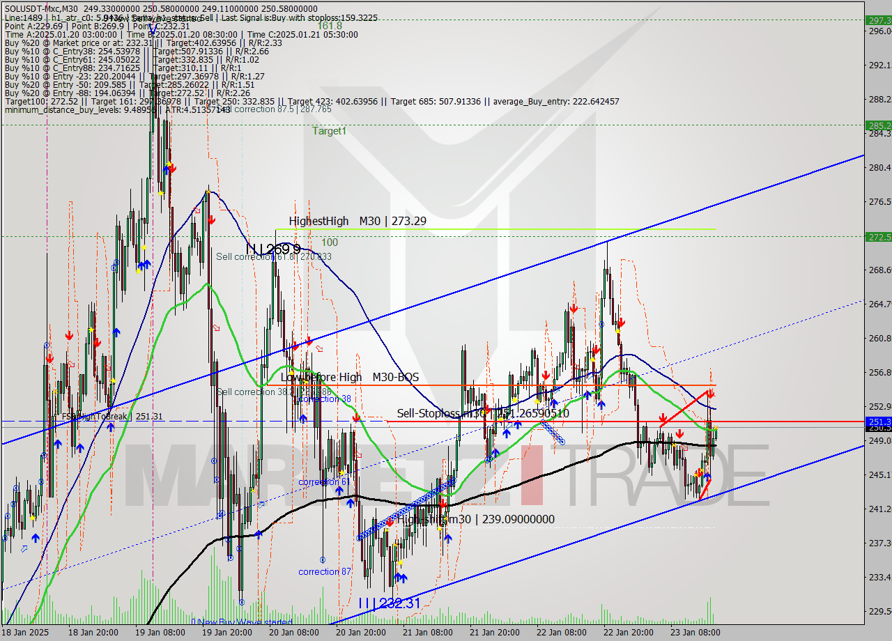
Task: Click the green 285.2 price tag
Action: point(879,125)
